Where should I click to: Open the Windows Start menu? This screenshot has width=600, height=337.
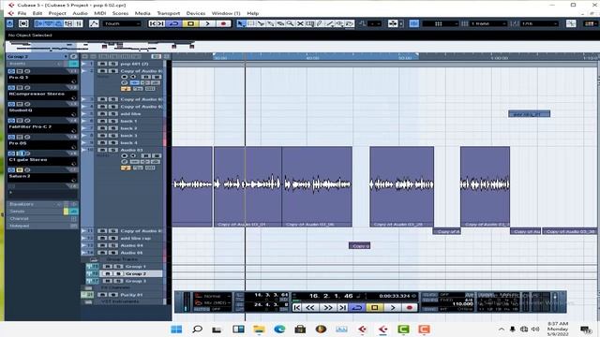176,329
